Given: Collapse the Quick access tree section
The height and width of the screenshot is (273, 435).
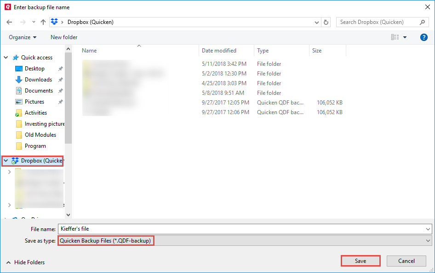Looking at the screenshot, I should click(x=6, y=58).
